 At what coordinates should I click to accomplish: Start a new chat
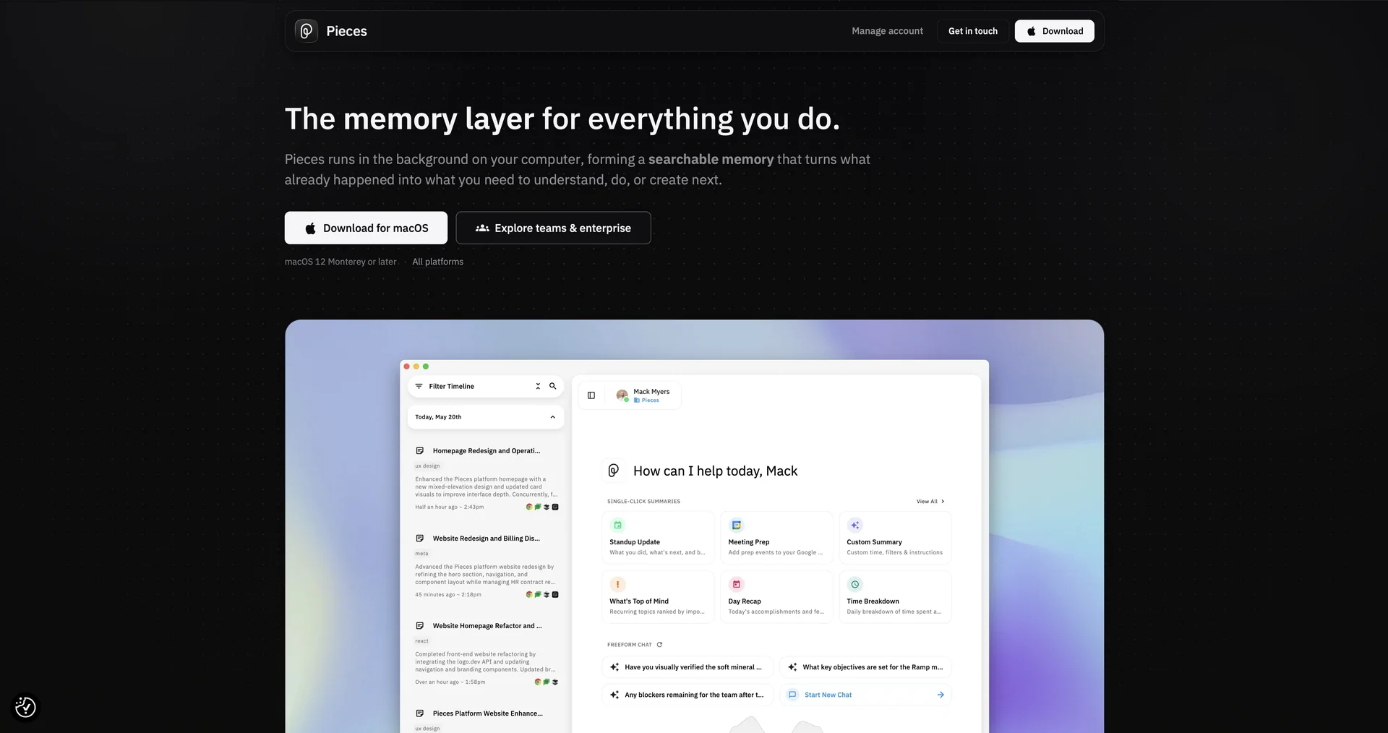click(865, 695)
